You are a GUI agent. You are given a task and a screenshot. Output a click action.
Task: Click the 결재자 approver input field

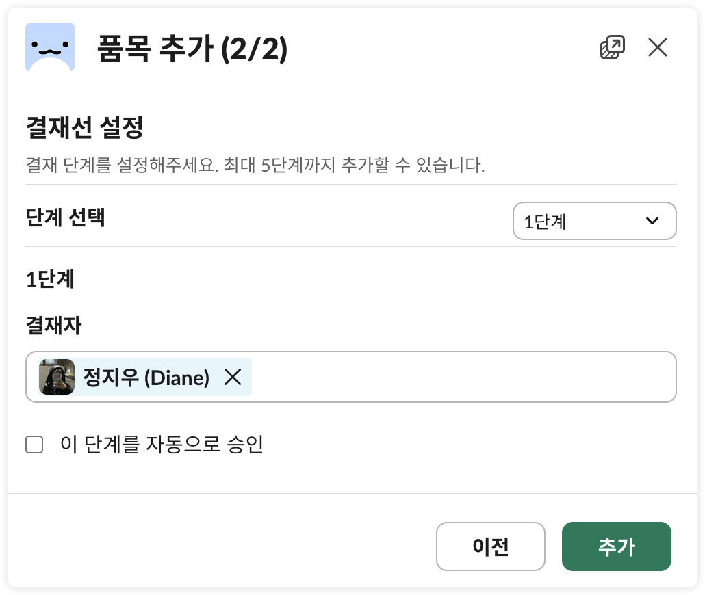445,377
